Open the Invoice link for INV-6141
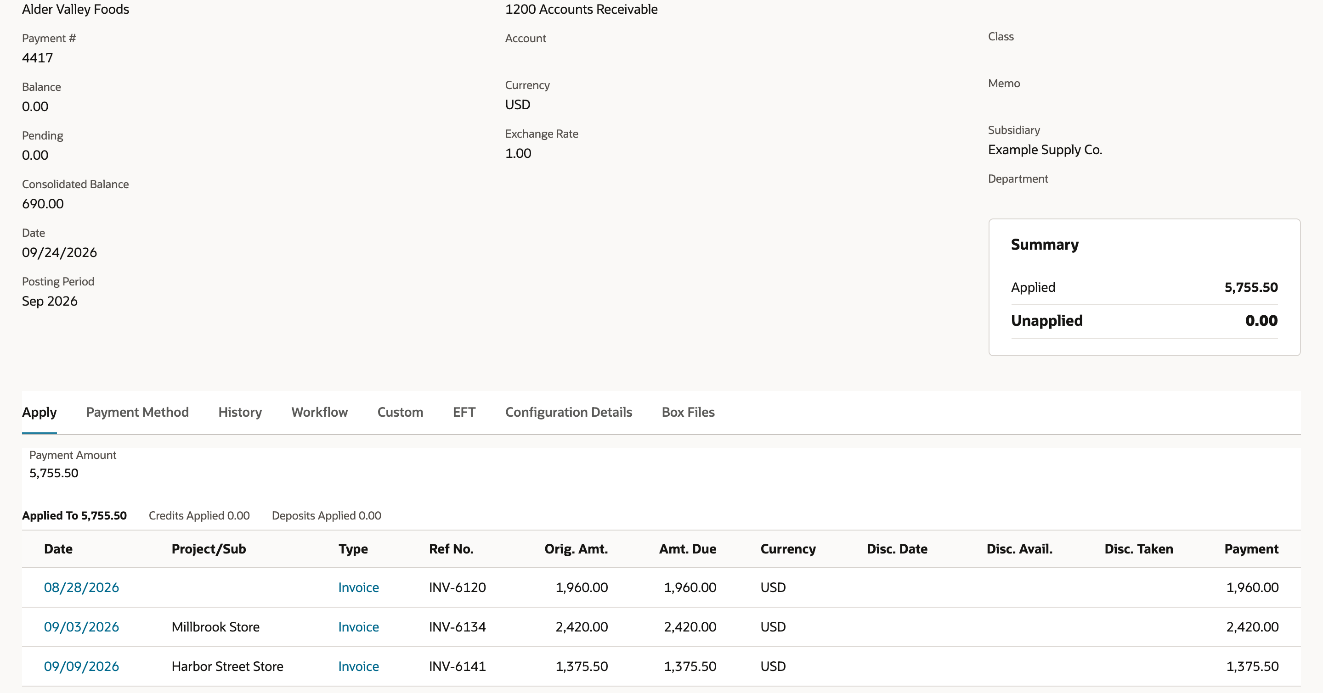The width and height of the screenshot is (1323, 693). (x=358, y=666)
